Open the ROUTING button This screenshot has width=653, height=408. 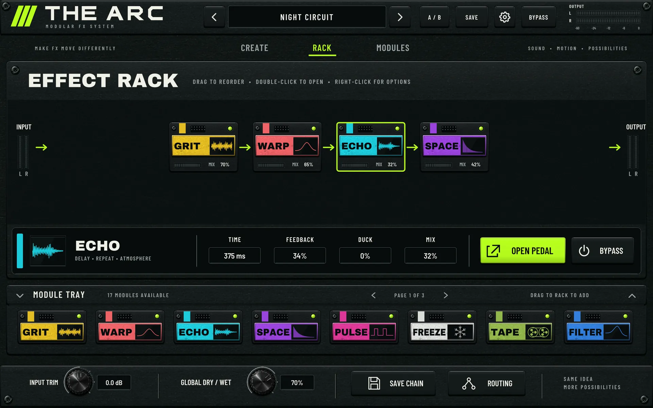pyautogui.click(x=487, y=383)
